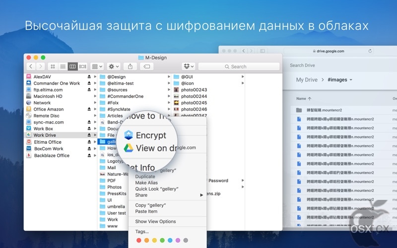
Task: Apply the purple tag color
Action: coord(178,240)
